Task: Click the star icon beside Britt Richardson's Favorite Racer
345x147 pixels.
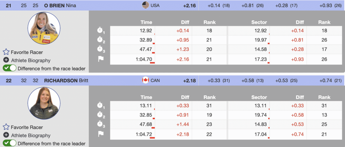Action: pyautogui.click(x=6, y=127)
